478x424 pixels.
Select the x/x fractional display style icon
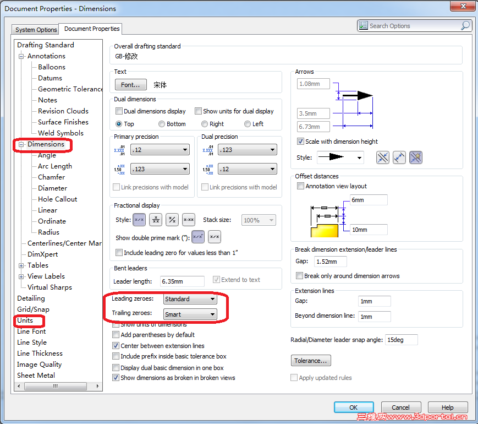[139, 220]
